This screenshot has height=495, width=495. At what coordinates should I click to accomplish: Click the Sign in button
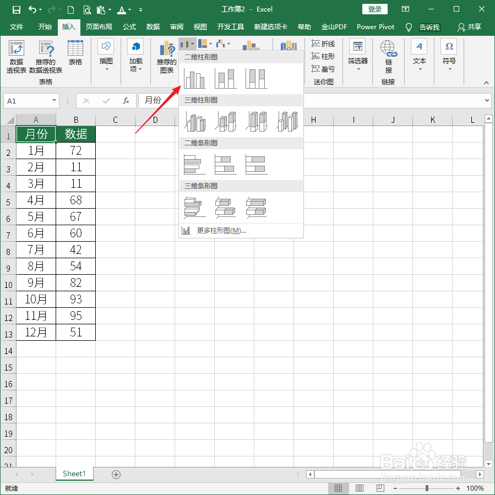tap(375, 9)
